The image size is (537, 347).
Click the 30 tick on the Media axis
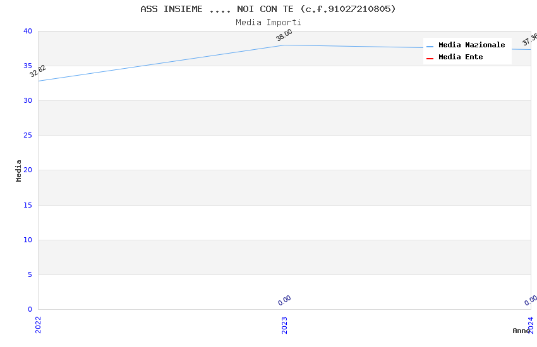[x=27, y=101]
